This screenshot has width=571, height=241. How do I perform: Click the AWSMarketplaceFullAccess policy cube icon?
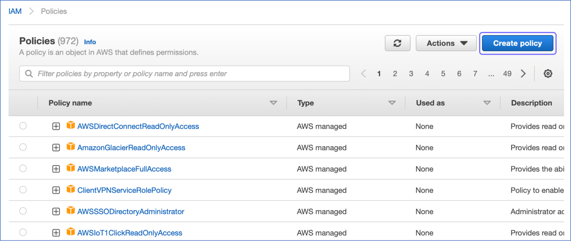71,168
